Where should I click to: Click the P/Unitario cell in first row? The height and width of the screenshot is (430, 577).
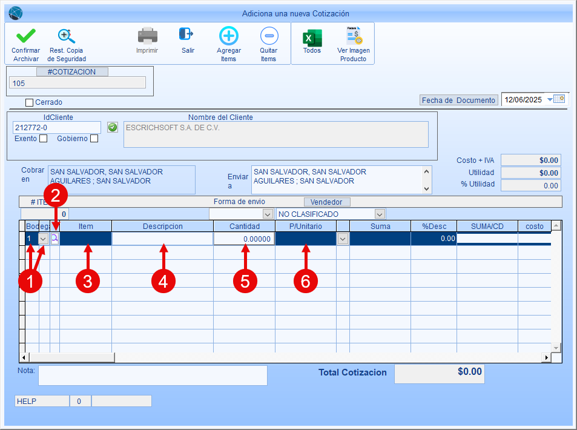coord(306,239)
